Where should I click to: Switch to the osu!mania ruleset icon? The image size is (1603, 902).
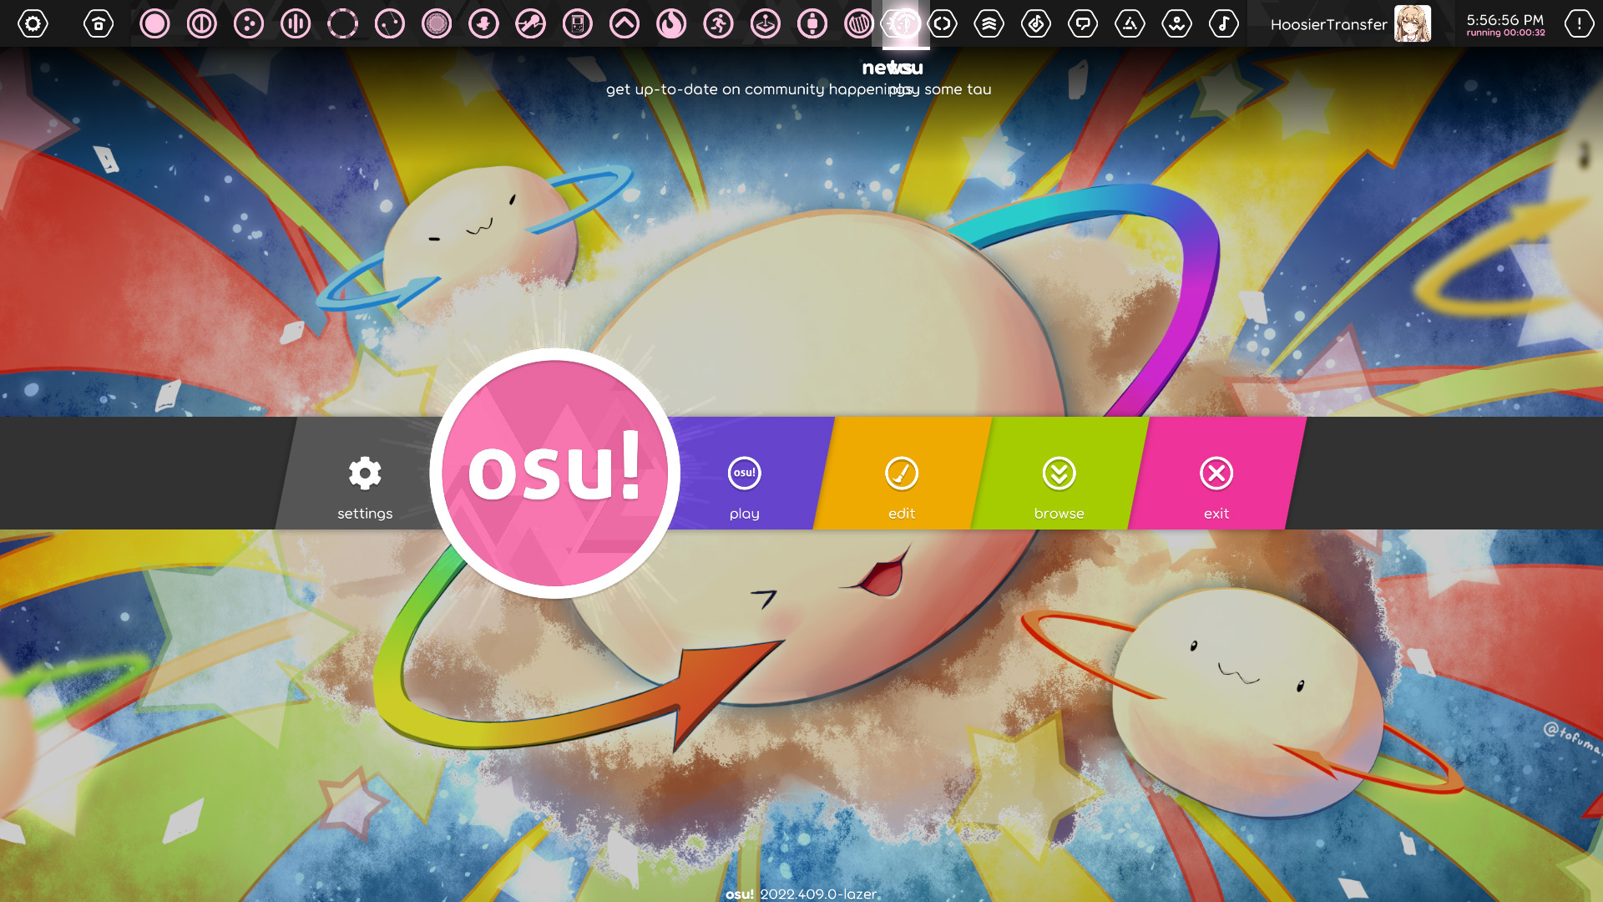pos(295,23)
